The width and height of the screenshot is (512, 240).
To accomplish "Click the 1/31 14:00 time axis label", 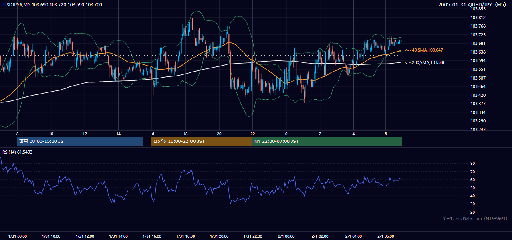I will click(118, 236).
